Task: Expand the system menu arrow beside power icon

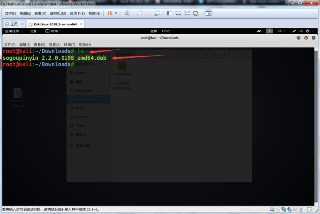Action: coord(313,31)
